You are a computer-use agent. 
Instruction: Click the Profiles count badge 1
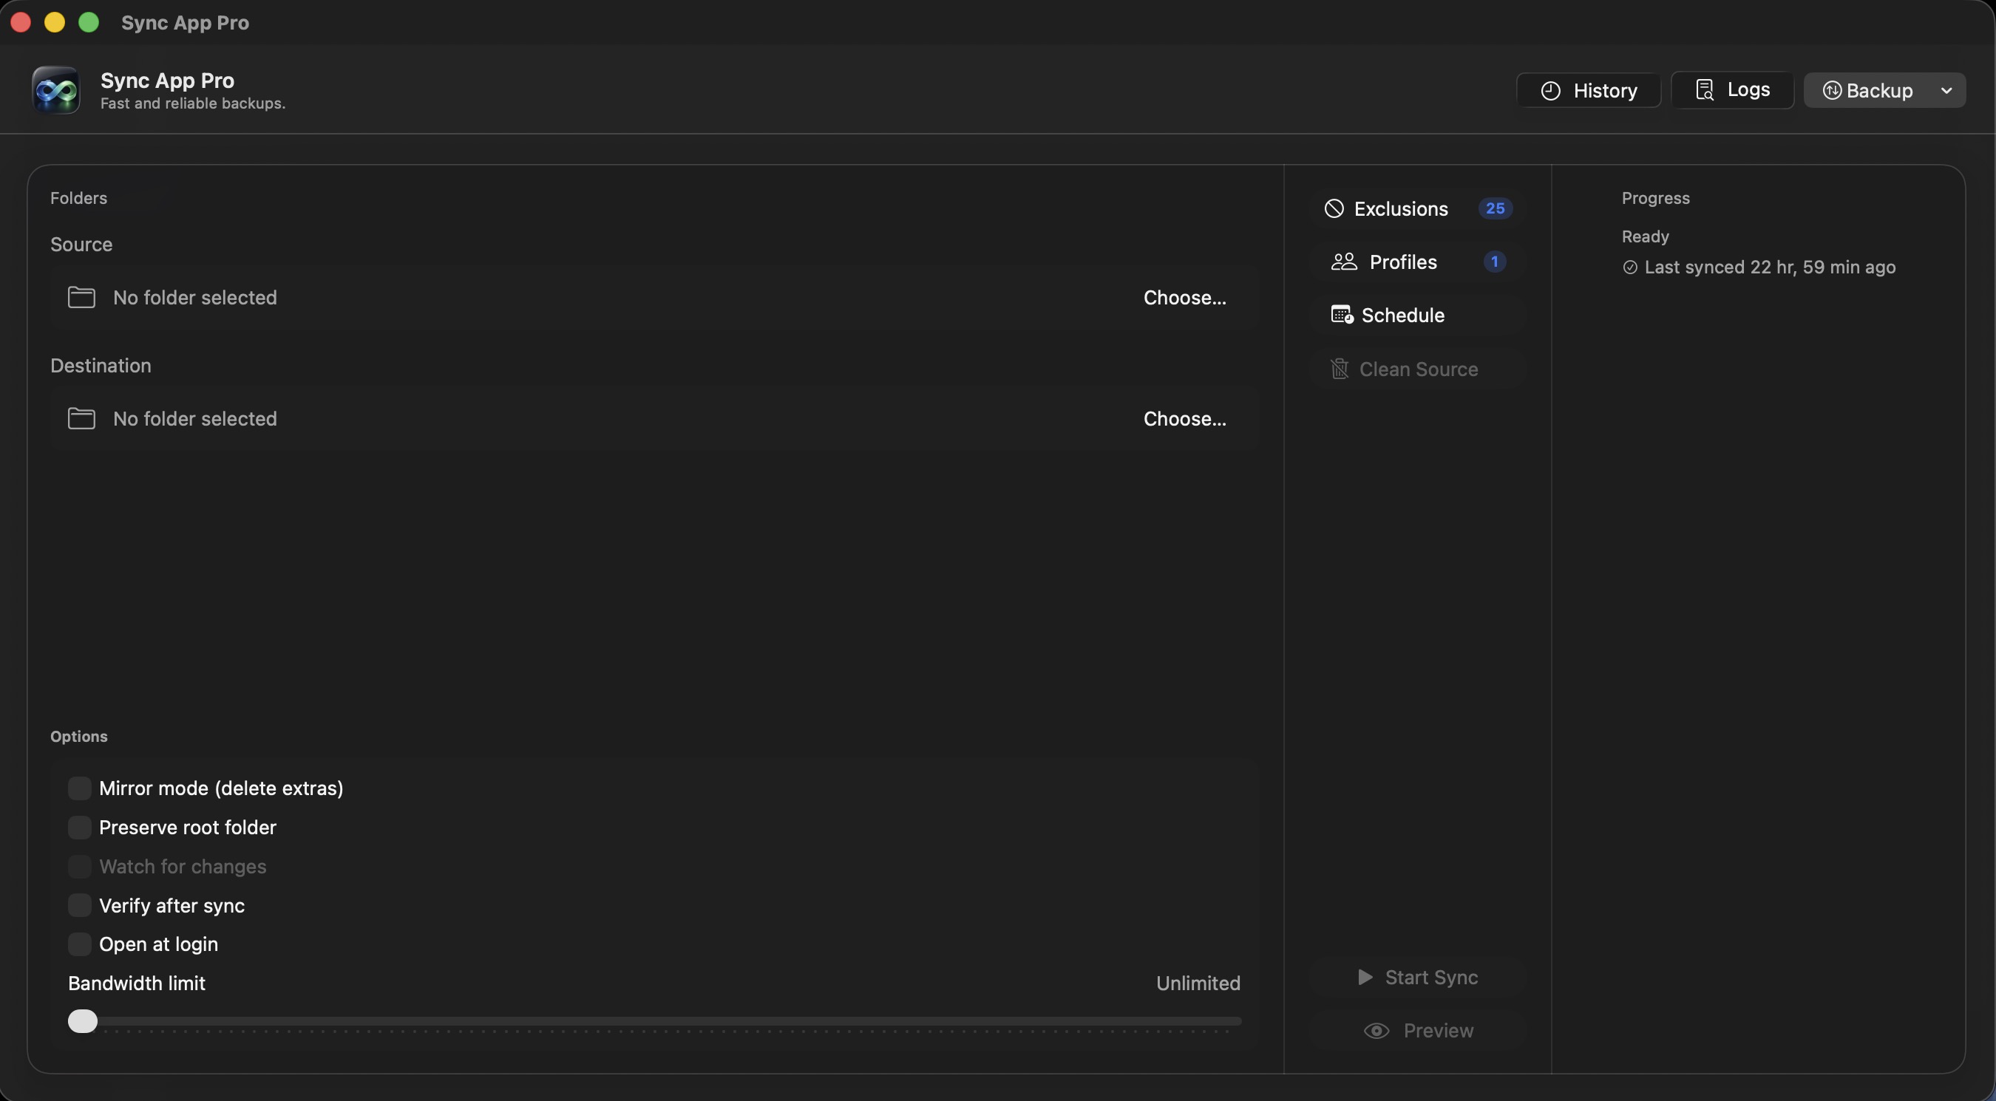1494,262
